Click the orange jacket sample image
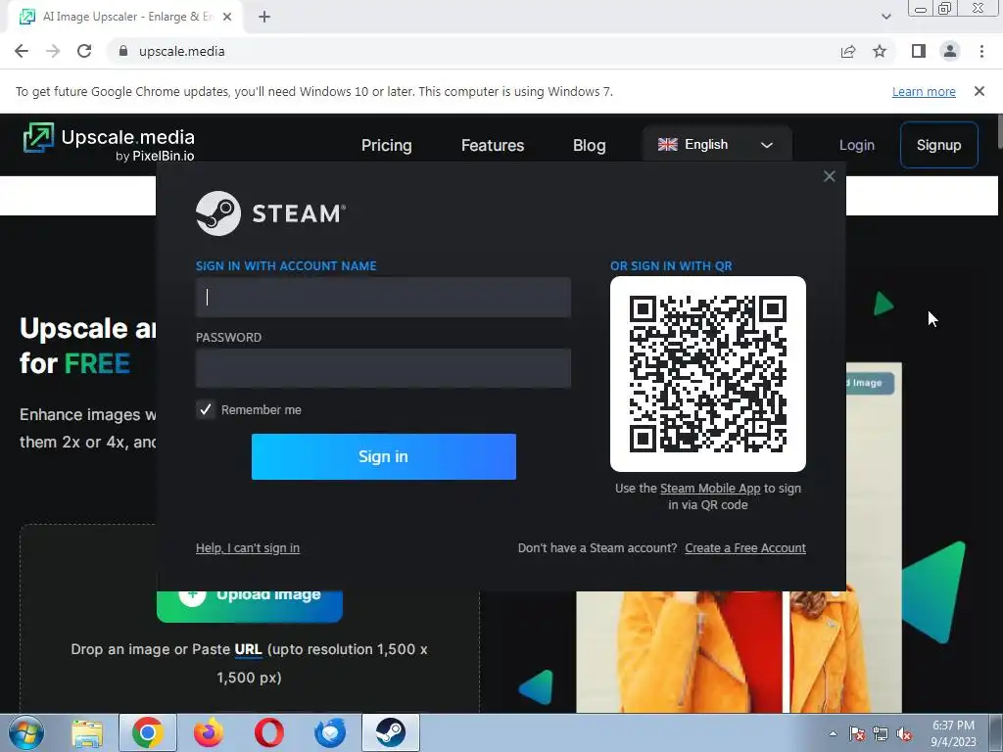The width and height of the screenshot is (1003, 752). click(739, 651)
